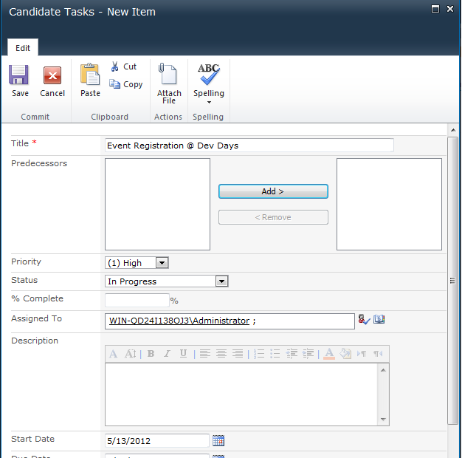Click Description box scroll-down arrow

click(x=383, y=419)
